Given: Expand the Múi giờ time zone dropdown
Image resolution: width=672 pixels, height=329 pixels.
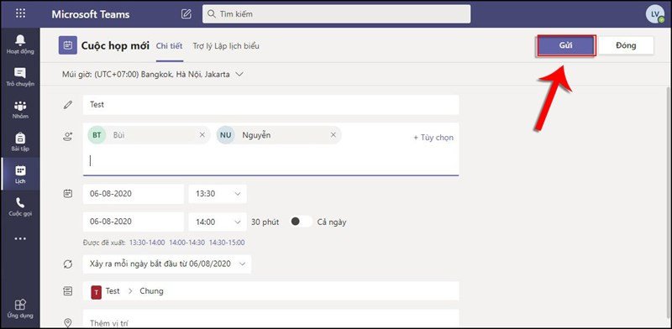Looking at the screenshot, I should [x=239, y=74].
